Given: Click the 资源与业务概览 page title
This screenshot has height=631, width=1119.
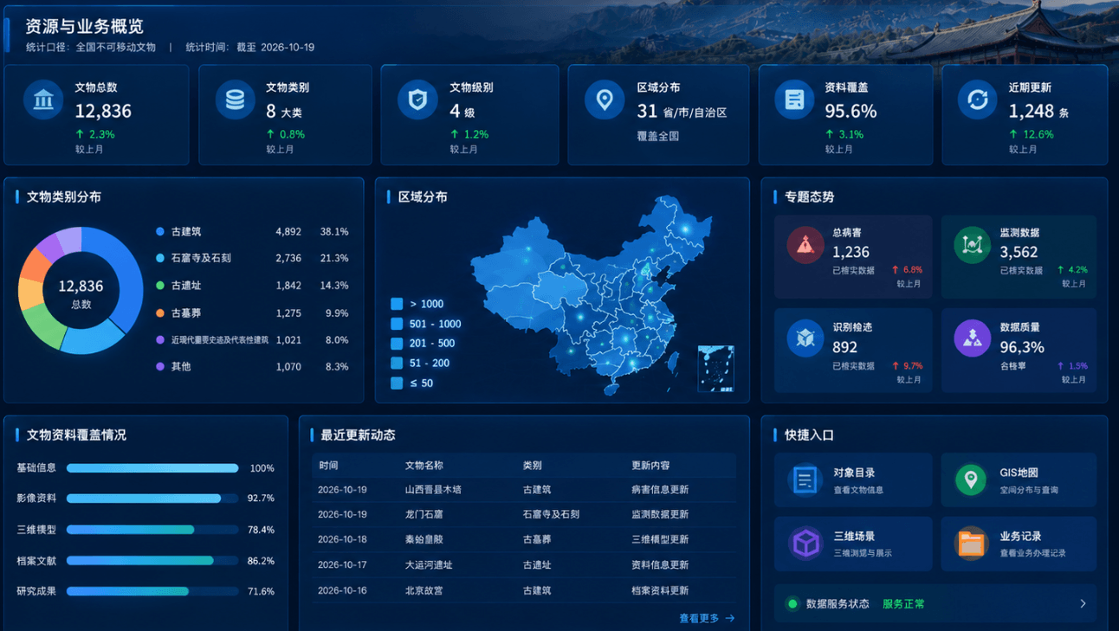Looking at the screenshot, I should 85,27.
